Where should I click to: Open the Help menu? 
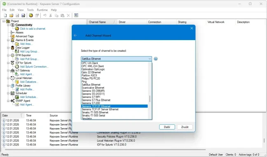pyautogui.click(x=54, y=10)
